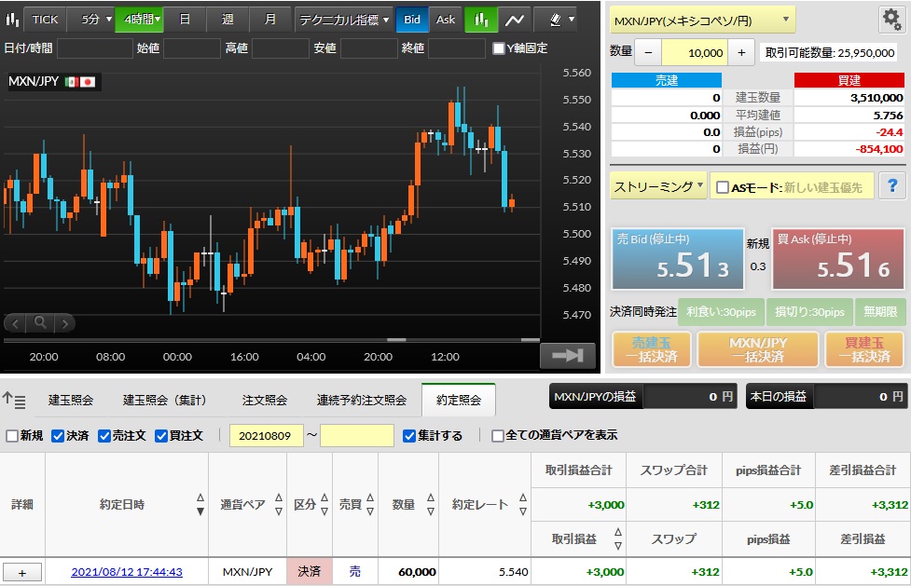Enable ASモード checkbox
Screen dimensions: 911x586
722,187
